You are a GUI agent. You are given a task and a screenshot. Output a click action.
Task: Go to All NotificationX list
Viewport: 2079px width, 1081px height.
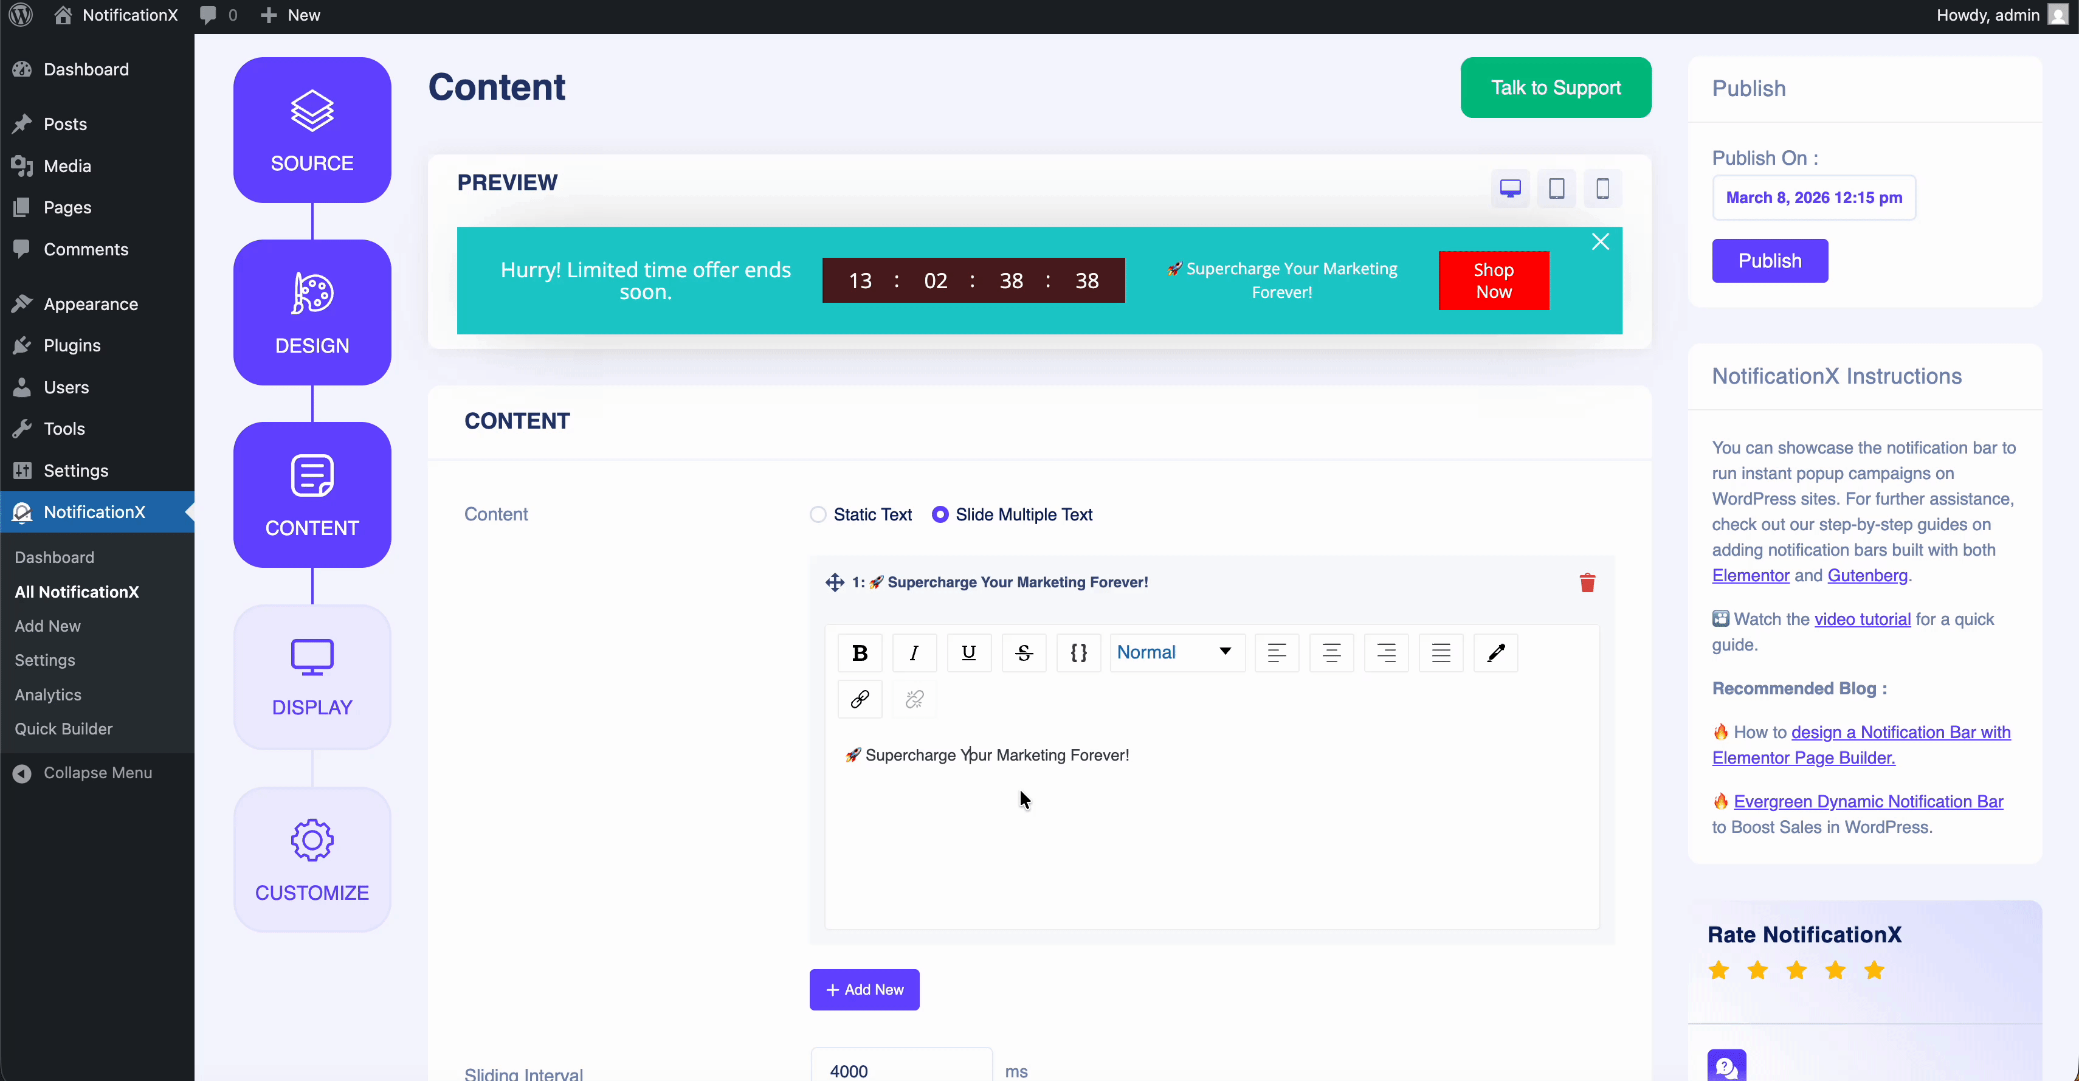click(77, 592)
